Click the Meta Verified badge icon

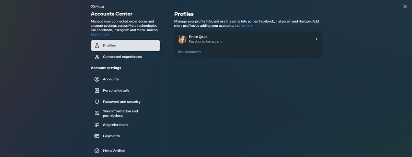pyautogui.click(x=97, y=151)
